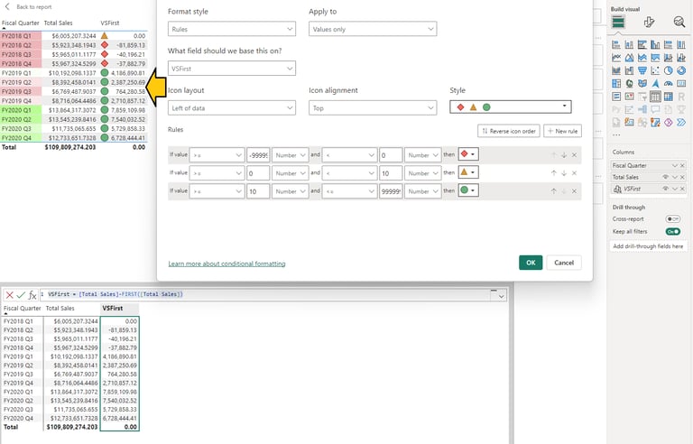
Task: Open the red diamond icon picker
Action: click(x=468, y=154)
